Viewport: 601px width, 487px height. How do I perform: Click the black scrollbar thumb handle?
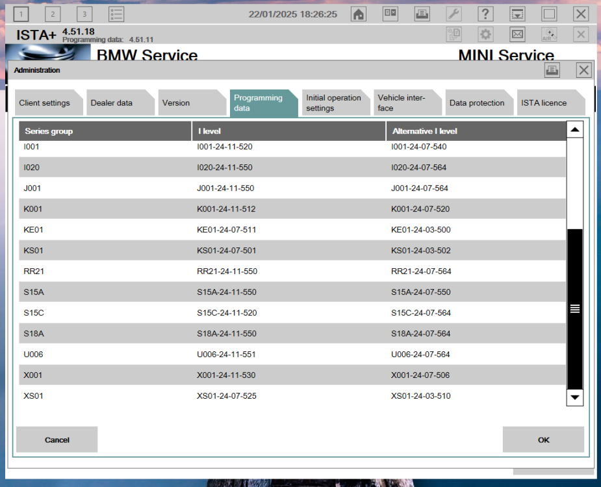(x=575, y=308)
